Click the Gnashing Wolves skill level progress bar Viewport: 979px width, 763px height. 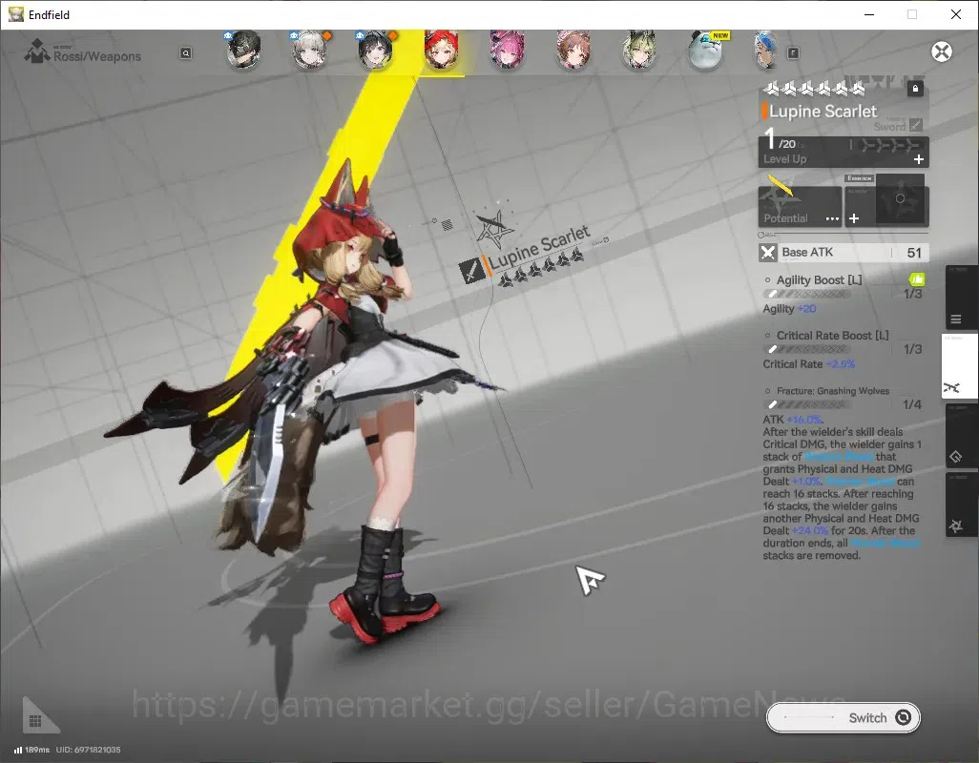coord(806,405)
